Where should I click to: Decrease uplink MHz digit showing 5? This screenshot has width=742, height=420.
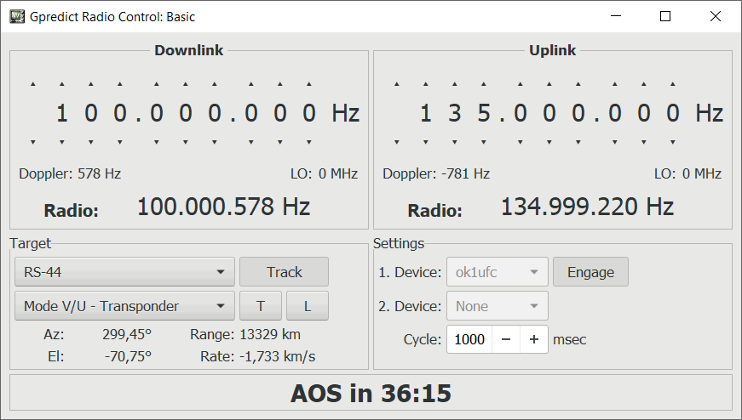484,142
